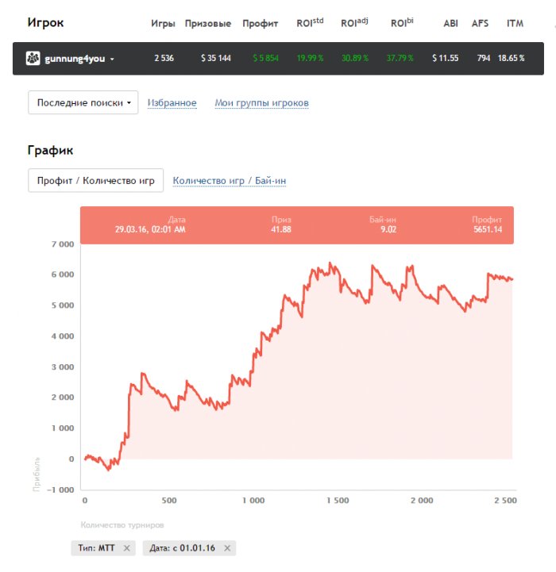Click the "Игры" column header
Screen dimensions: 556x572
pos(163,24)
